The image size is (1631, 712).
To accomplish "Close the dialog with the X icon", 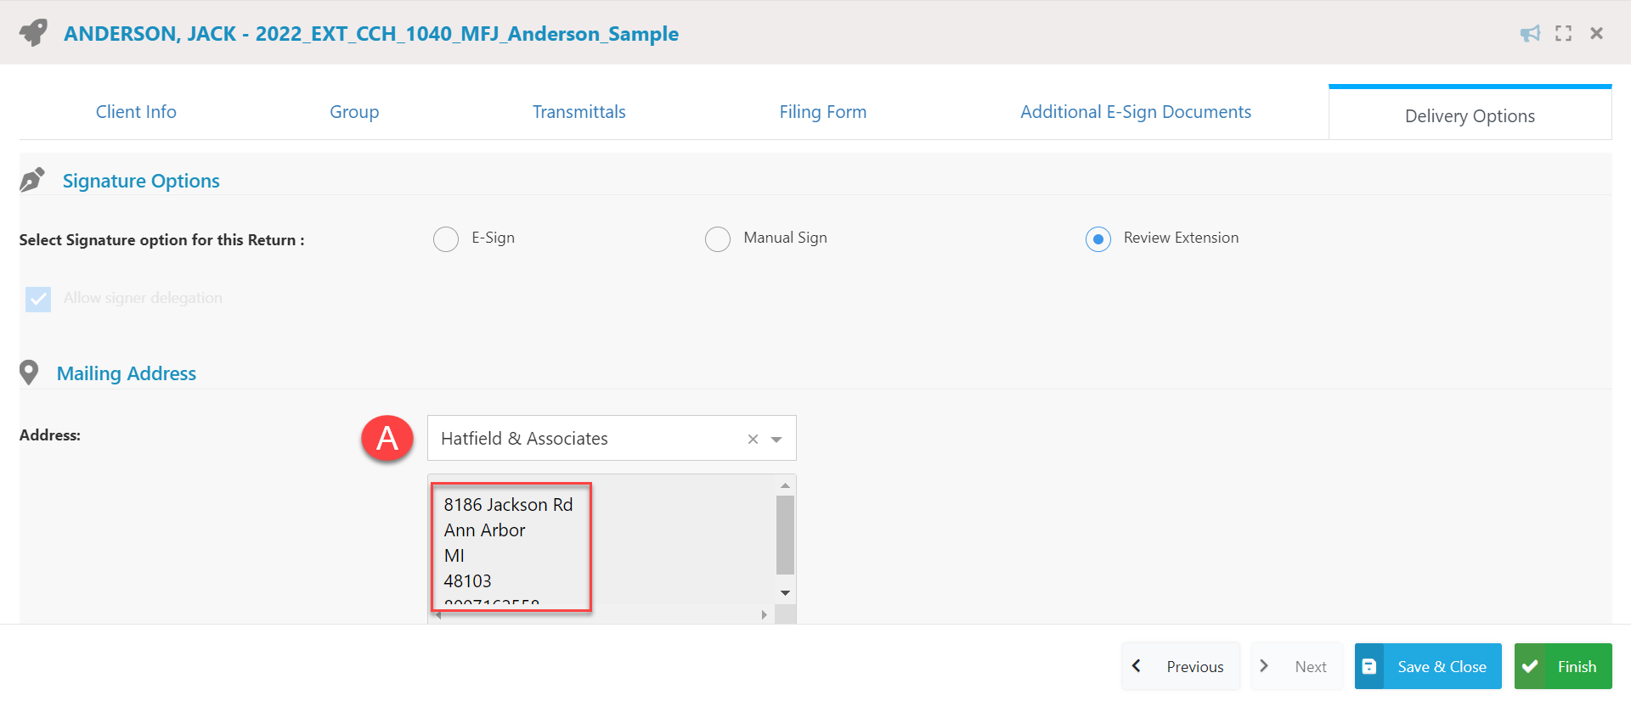I will pos(1597,33).
